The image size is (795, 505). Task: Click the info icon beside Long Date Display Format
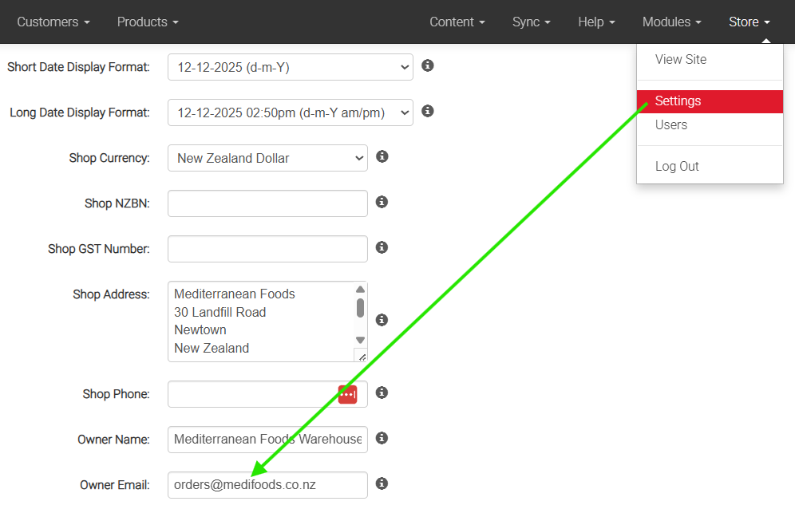[427, 111]
